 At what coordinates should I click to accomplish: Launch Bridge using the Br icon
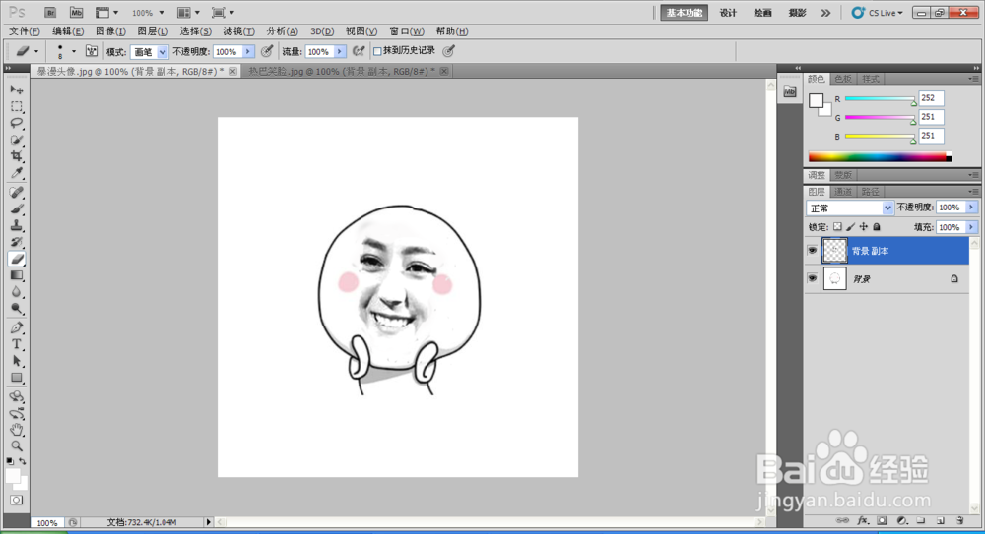click(x=50, y=13)
